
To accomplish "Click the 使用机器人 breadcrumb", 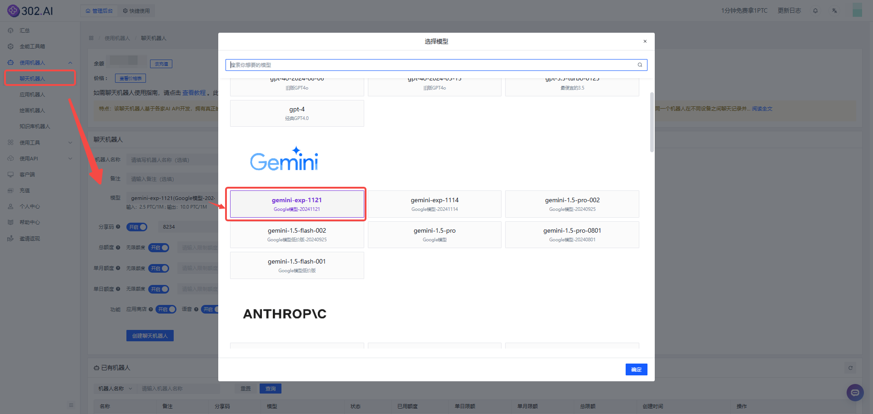I will pos(117,38).
